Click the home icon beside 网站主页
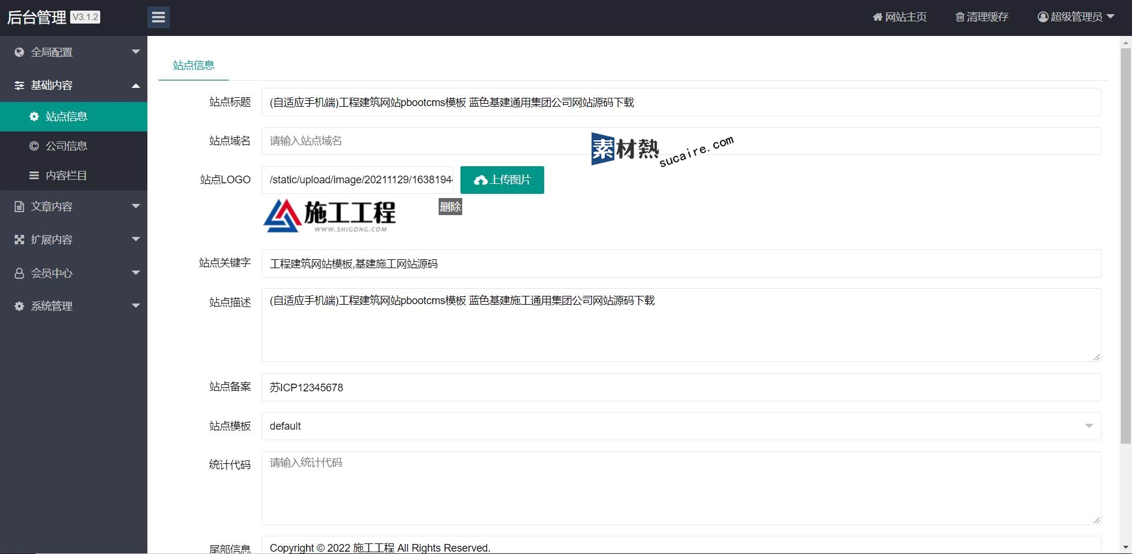This screenshot has width=1132, height=554. coord(877,17)
